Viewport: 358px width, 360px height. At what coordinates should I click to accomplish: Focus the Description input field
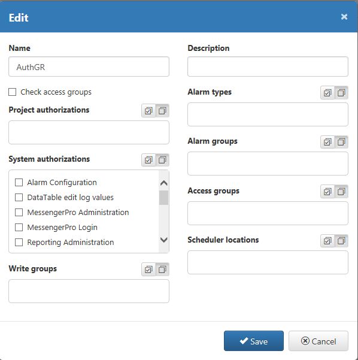tap(268, 66)
